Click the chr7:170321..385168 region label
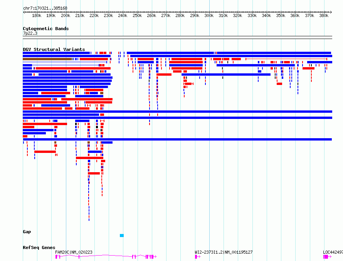The image size is (343, 261). [x=45, y=8]
